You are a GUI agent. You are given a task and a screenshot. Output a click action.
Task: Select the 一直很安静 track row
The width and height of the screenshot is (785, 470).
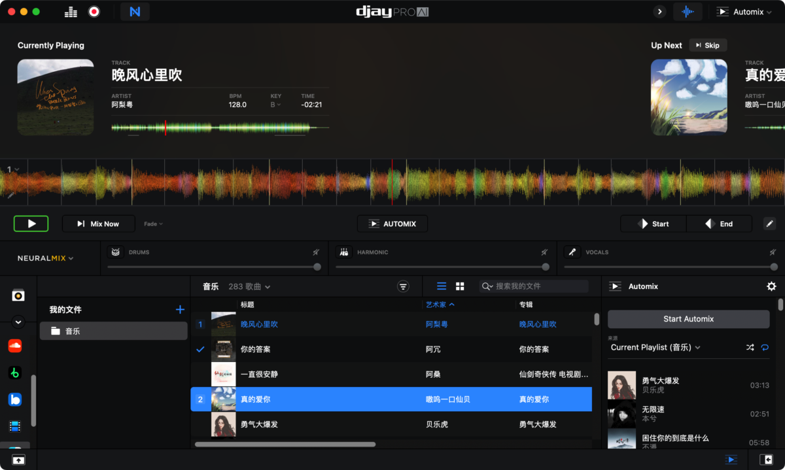pyautogui.click(x=391, y=374)
